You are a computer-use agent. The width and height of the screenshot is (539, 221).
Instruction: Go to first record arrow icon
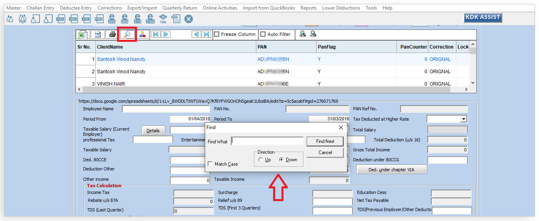tap(155, 34)
